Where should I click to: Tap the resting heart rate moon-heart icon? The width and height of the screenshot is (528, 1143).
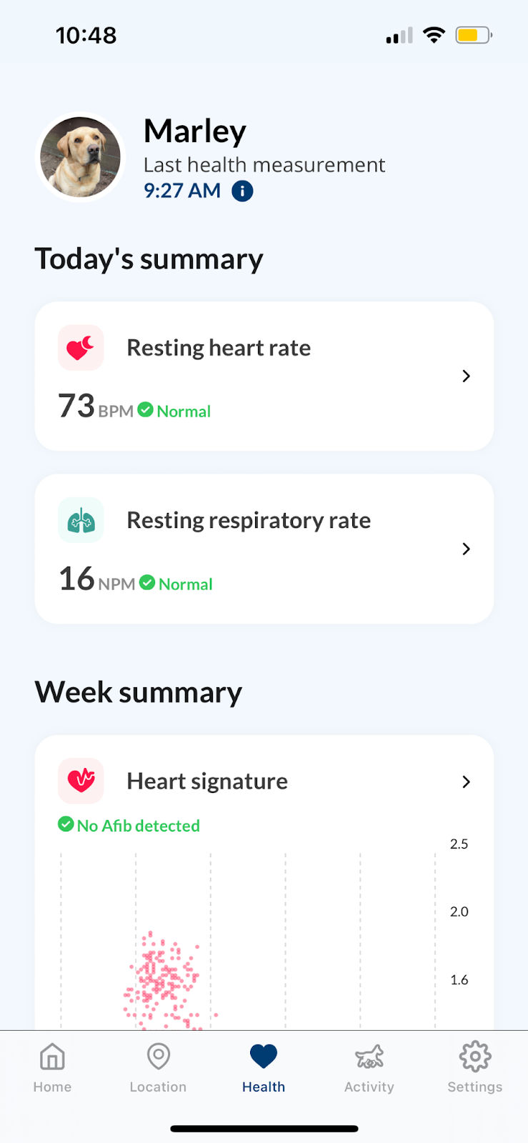coord(81,347)
